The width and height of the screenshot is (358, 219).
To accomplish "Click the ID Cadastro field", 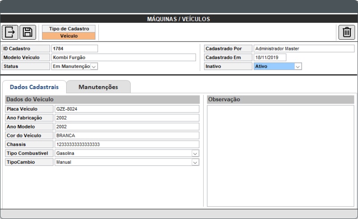I will pos(74,49).
